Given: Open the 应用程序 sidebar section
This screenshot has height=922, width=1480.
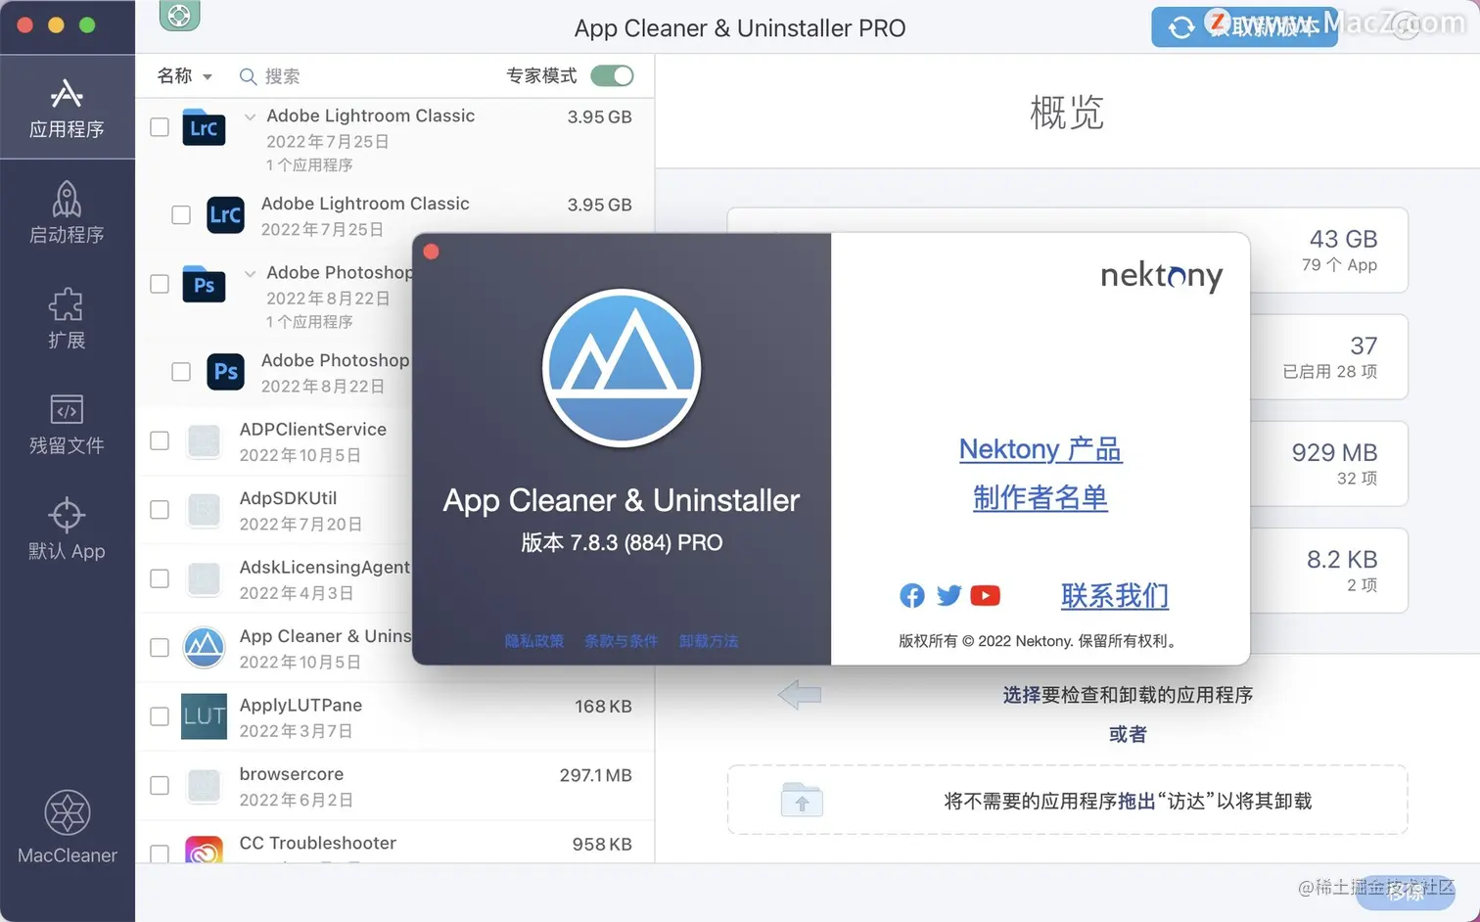Looking at the screenshot, I should 67,108.
